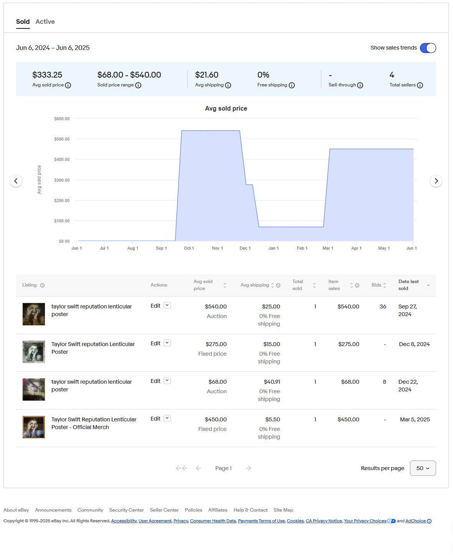Image resolution: width=453 pixels, height=555 pixels.
Task: Open info icon beside Total sellers
Action: (420, 85)
